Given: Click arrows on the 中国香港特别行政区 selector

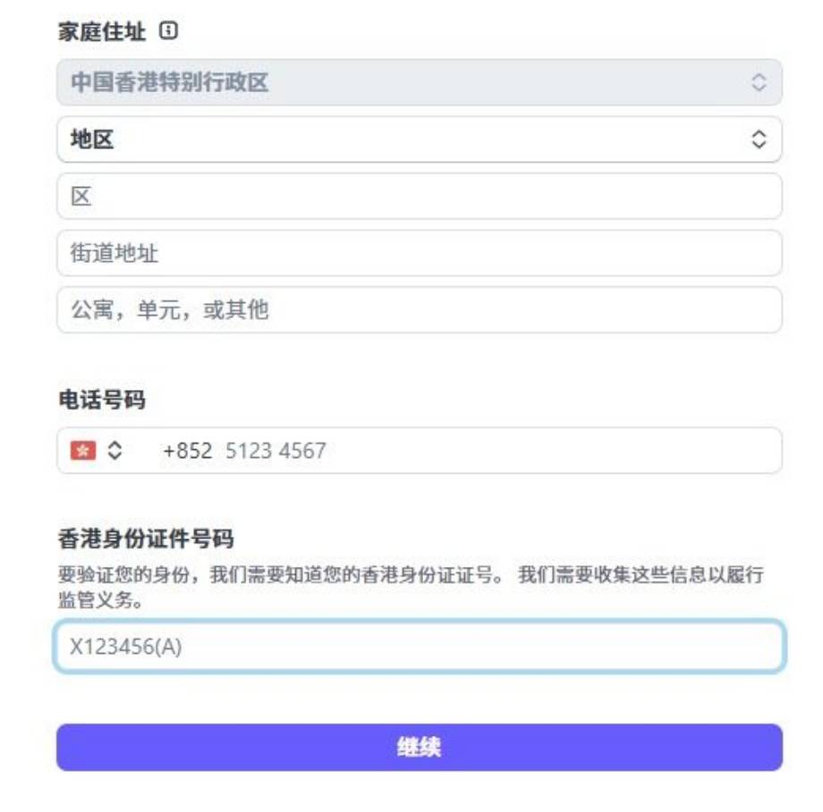Looking at the screenshot, I should (758, 83).
